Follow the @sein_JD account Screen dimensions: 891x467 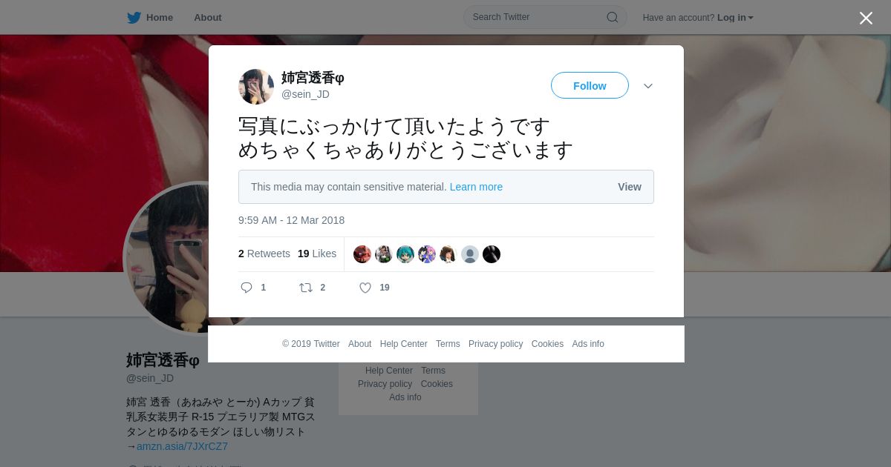[x=590, y=85]
